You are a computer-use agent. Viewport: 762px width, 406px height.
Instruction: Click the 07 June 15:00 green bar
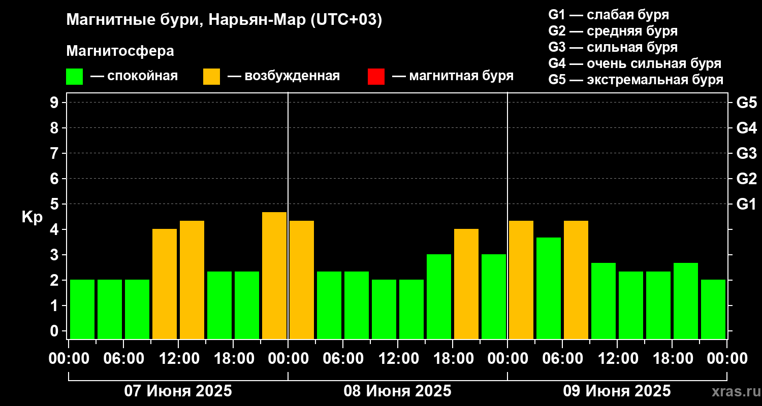click(x=219, y=305)
